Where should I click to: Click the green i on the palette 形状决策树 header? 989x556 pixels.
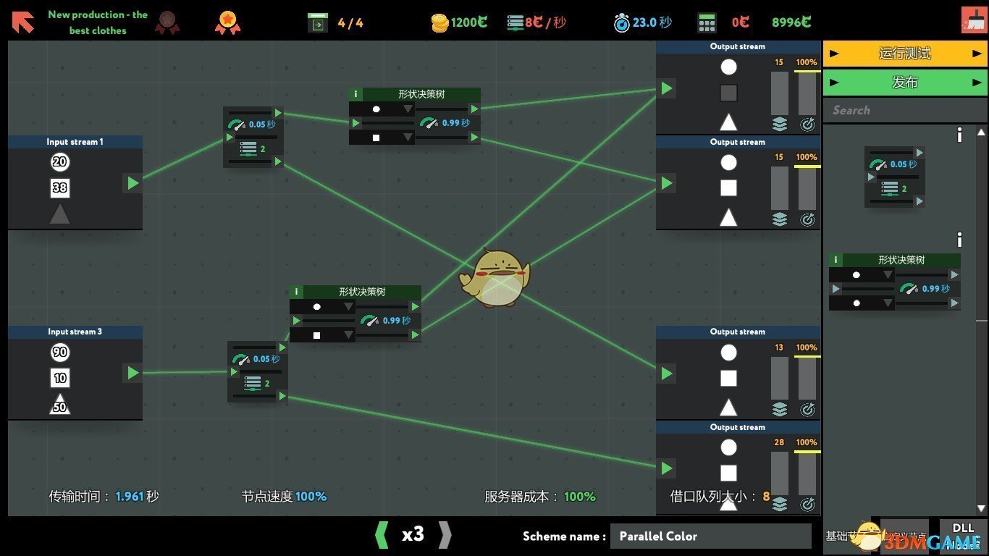pos(836,260)
